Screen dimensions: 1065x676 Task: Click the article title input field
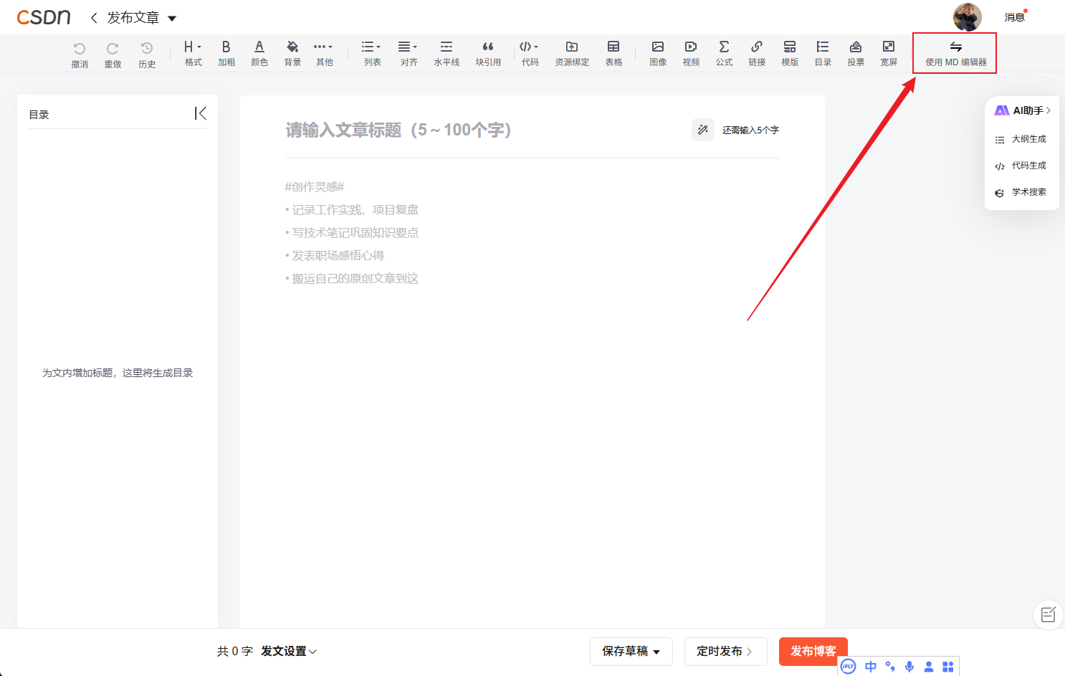480,130
